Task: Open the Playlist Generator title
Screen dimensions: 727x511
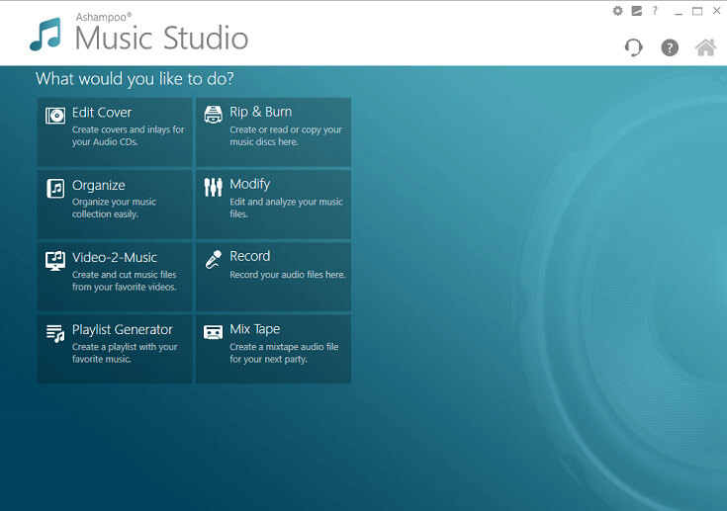Action: tap(123, 329)
